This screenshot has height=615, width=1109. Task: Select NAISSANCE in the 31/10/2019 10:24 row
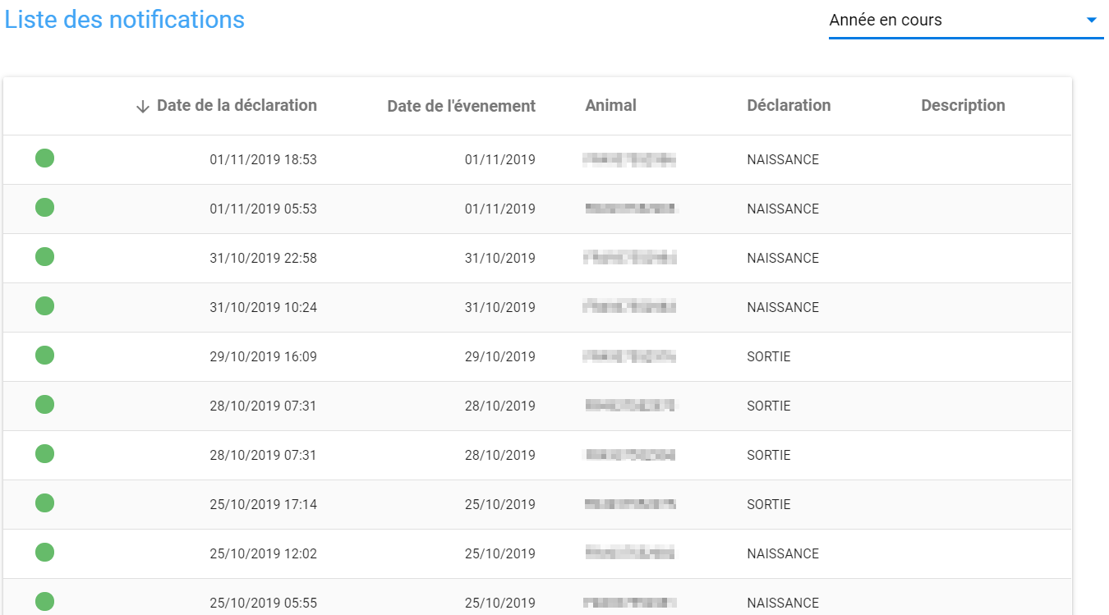coord(783,308)
